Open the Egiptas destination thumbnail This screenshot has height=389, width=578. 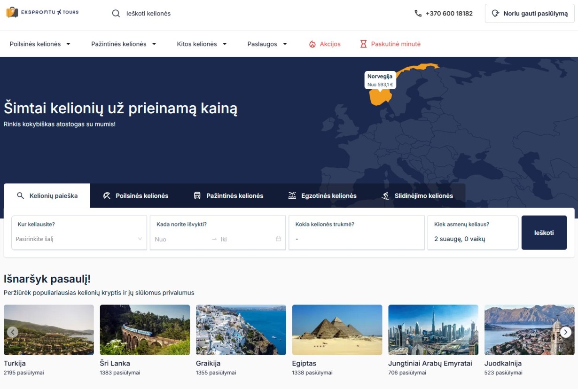(x=337, y=330)
